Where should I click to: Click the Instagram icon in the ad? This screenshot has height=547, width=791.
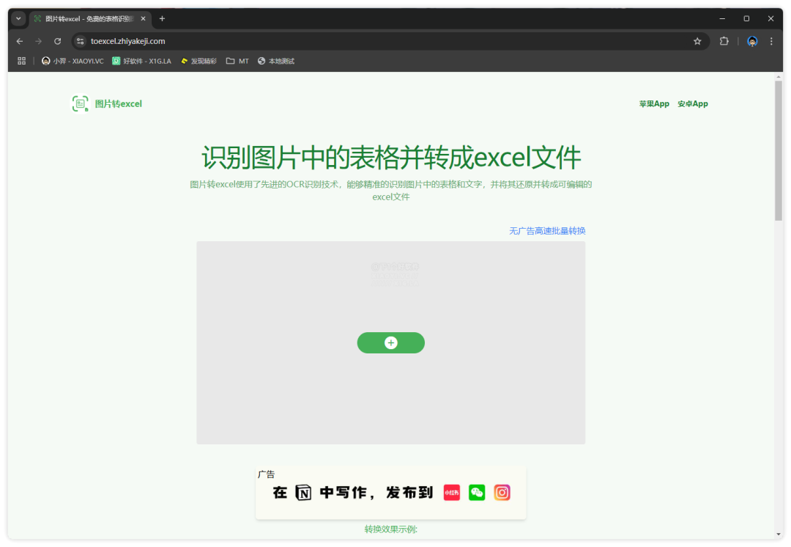coord(502,493)
